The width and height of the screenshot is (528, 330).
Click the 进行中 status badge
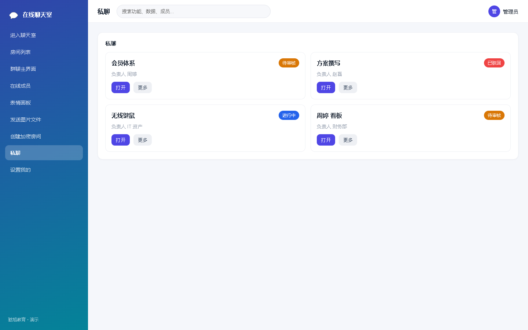(289, 115)
